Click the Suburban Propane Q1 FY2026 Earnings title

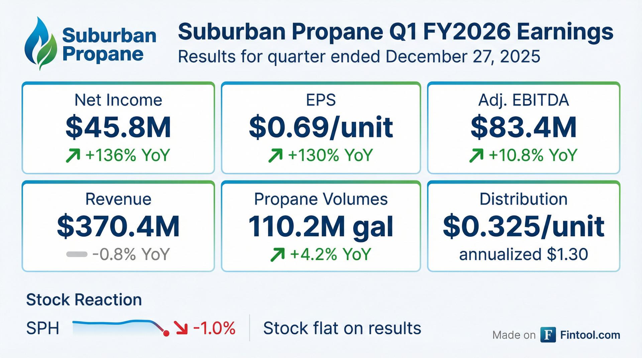395,32
